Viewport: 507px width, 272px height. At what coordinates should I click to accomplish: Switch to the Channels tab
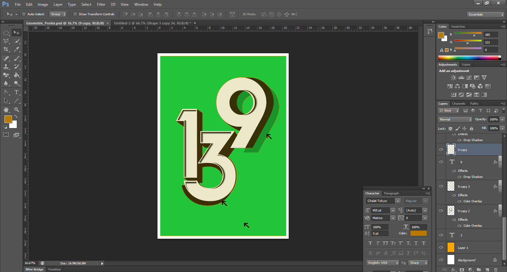(459, 104)
